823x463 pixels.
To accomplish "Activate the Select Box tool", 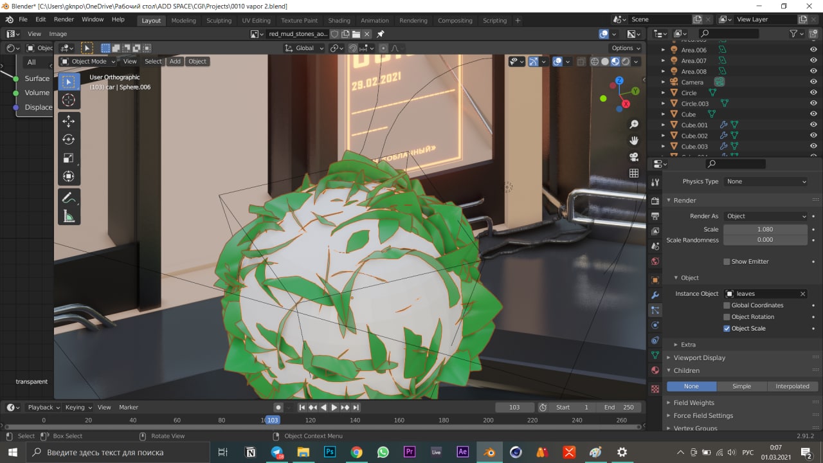I will click(x=69, y=82).
